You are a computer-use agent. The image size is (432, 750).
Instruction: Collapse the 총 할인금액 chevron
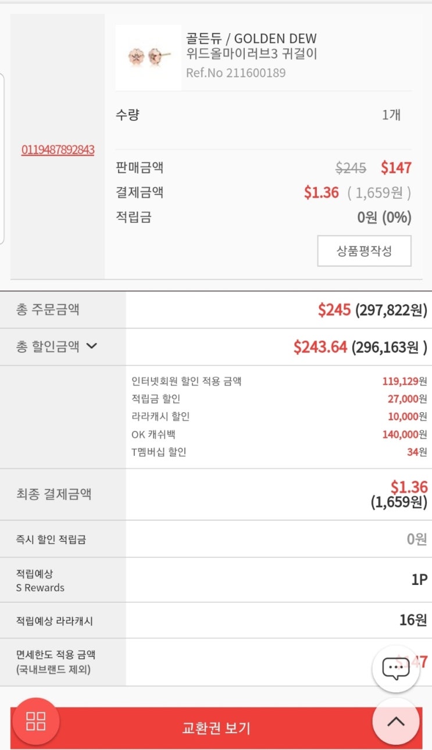pyautogui.click(x=91, y=347)
